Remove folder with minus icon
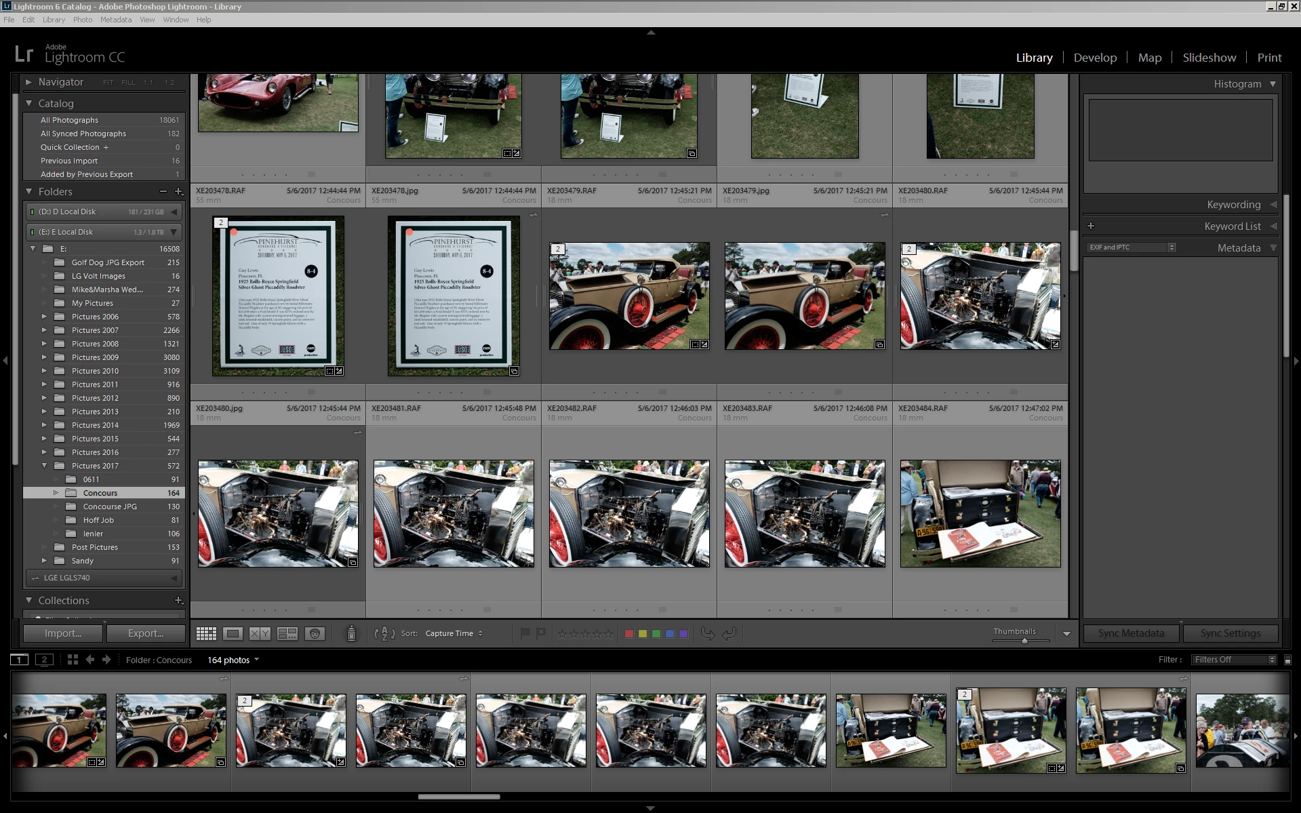This screenshot has height=813, width=1301. pyautogui.click(x=163, y=192)
